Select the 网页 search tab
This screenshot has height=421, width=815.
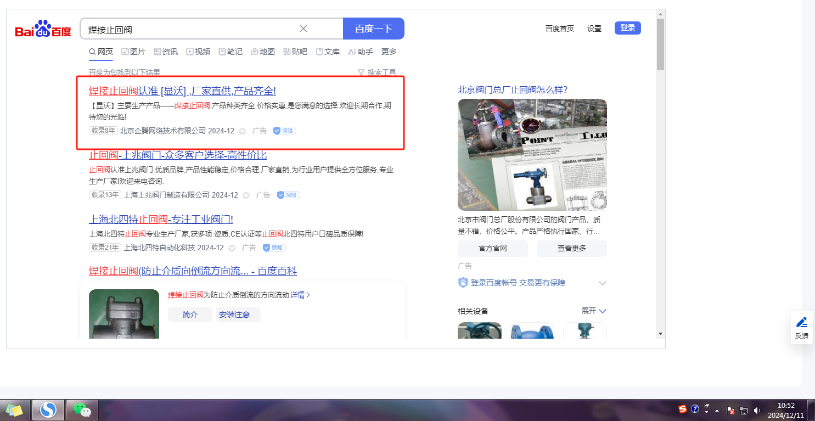point(101,52)
